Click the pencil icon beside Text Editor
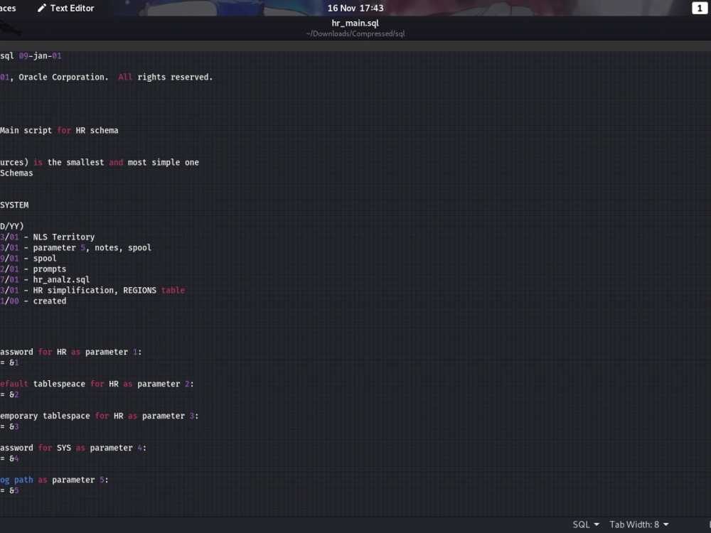 pyautogui.click(x=42, y=8)
